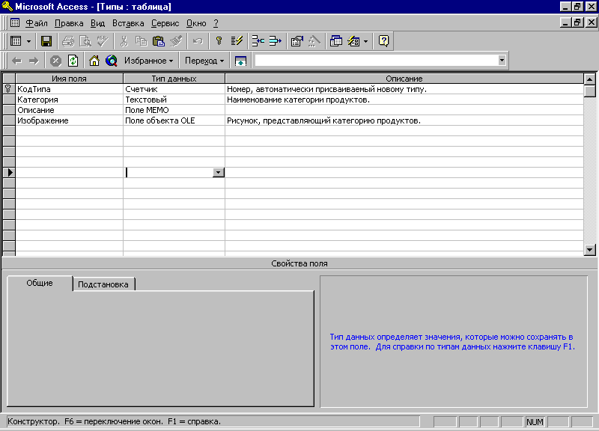Open the Правка menu
599x431 pixels.
(69, 23)
